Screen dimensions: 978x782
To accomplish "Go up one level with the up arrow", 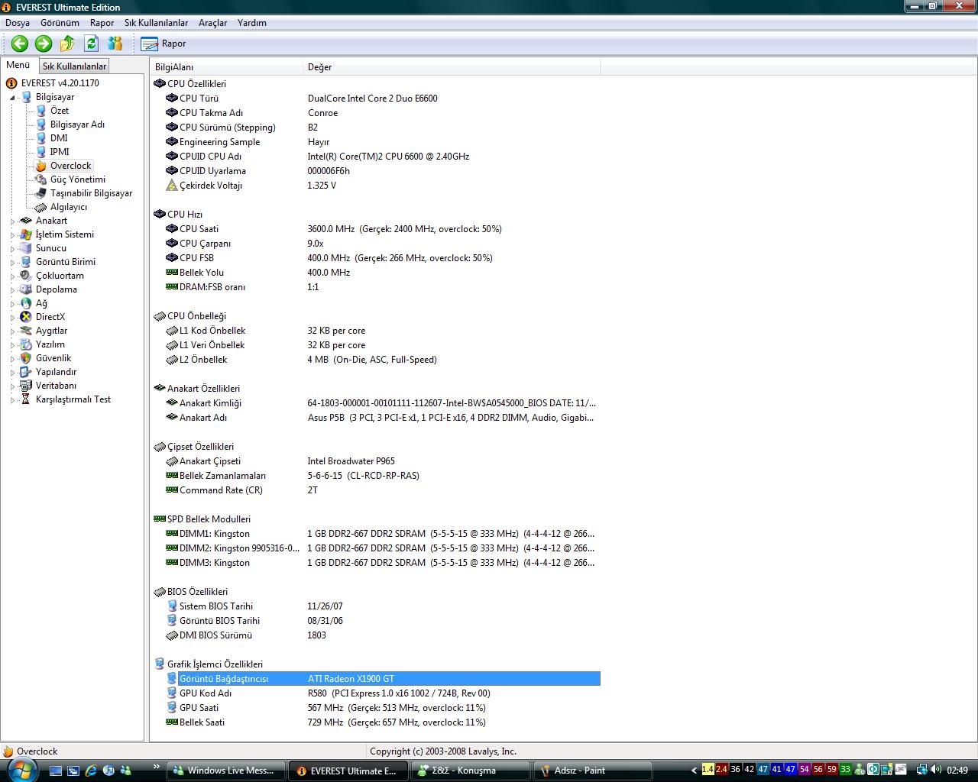I will pyautogui.click(x=67, y=44).
